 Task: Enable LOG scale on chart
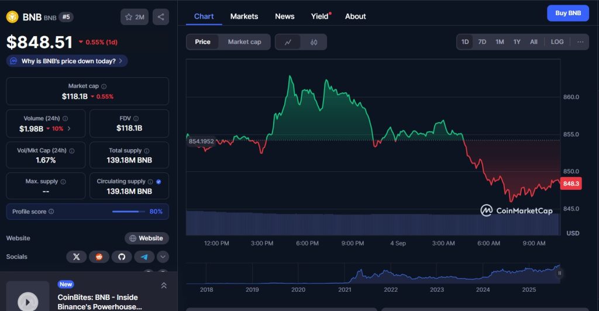point(557,42)
